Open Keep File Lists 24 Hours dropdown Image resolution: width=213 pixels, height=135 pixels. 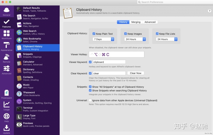point(167,39)
